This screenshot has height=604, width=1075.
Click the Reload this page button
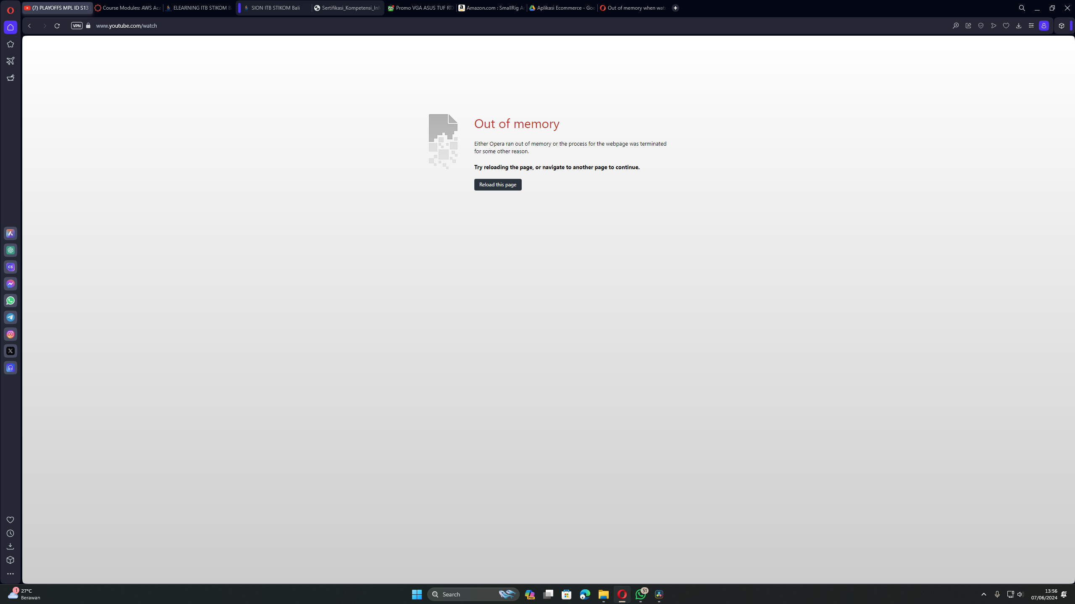[497, 184]
